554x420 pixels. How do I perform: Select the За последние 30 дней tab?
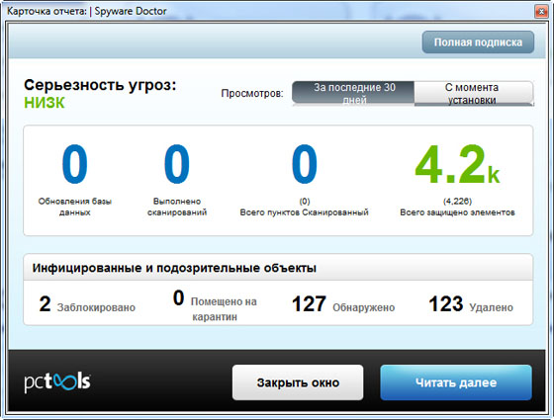coord(353,93)
